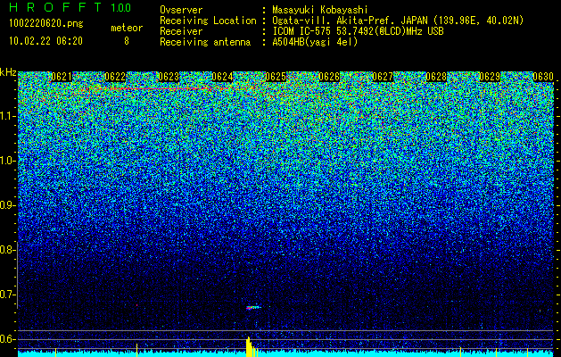Viewport: 561px width, 357px height.
Task: Click the 0623 time marker
Action: click(169, 77)
